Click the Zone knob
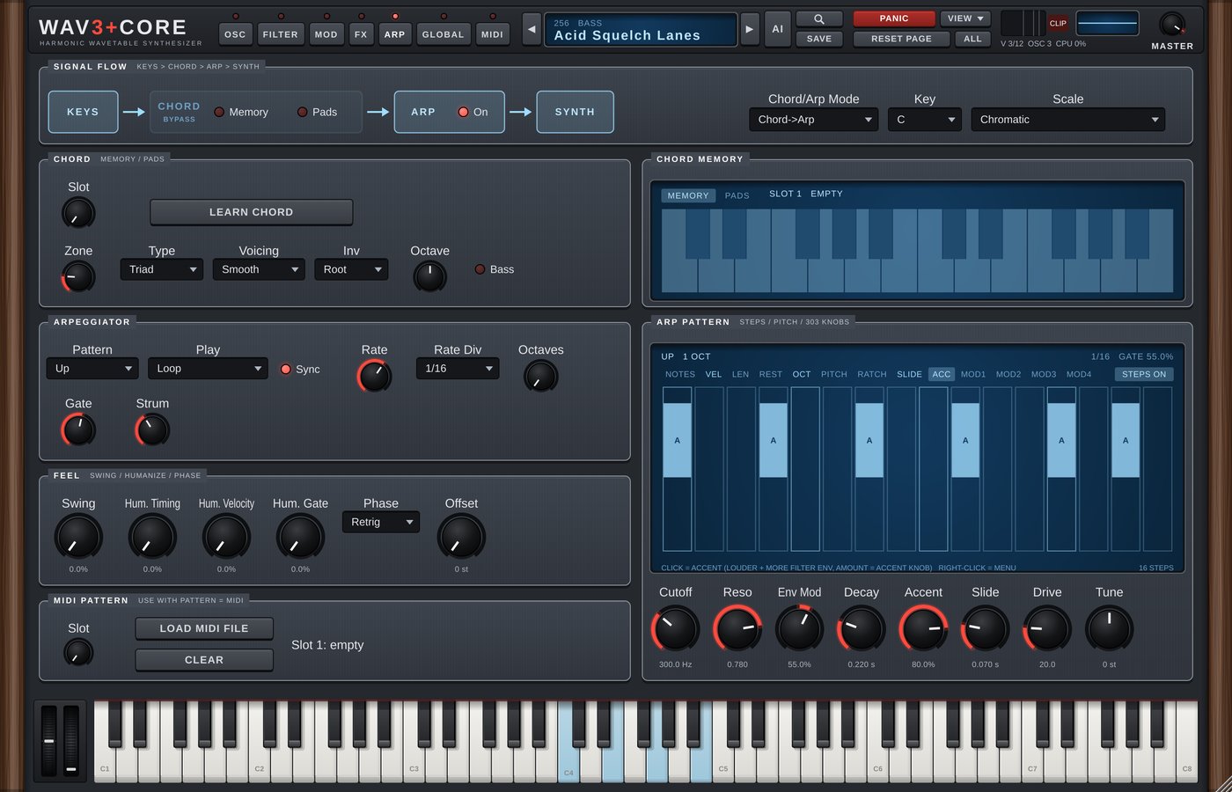The image size is (1232, 792). [78, 277]
